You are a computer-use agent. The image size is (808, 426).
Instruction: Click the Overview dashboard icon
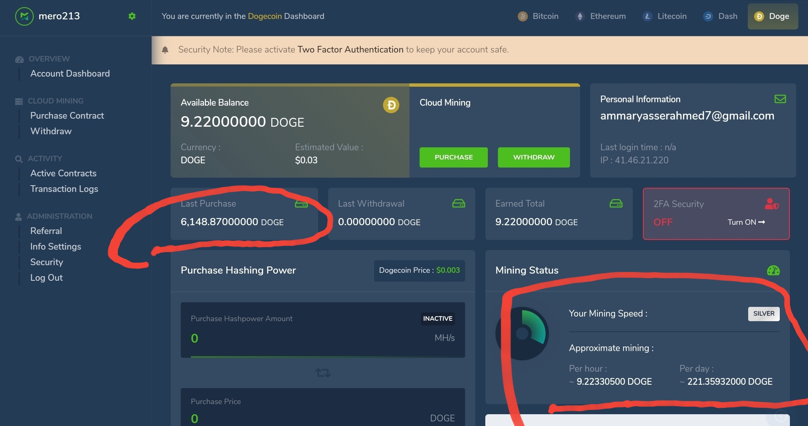19,59
